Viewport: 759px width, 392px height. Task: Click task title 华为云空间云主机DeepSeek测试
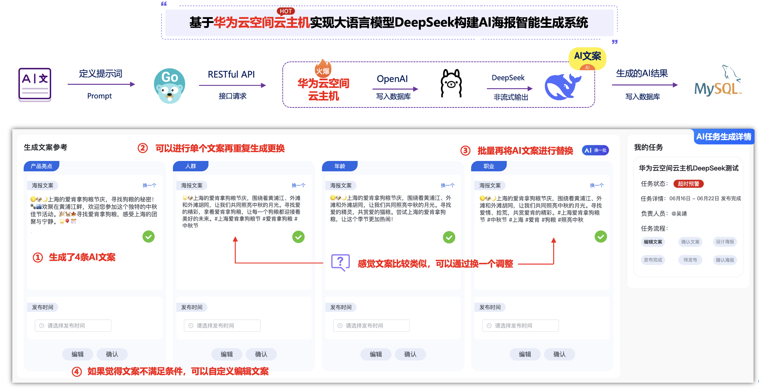pos(689,168)
